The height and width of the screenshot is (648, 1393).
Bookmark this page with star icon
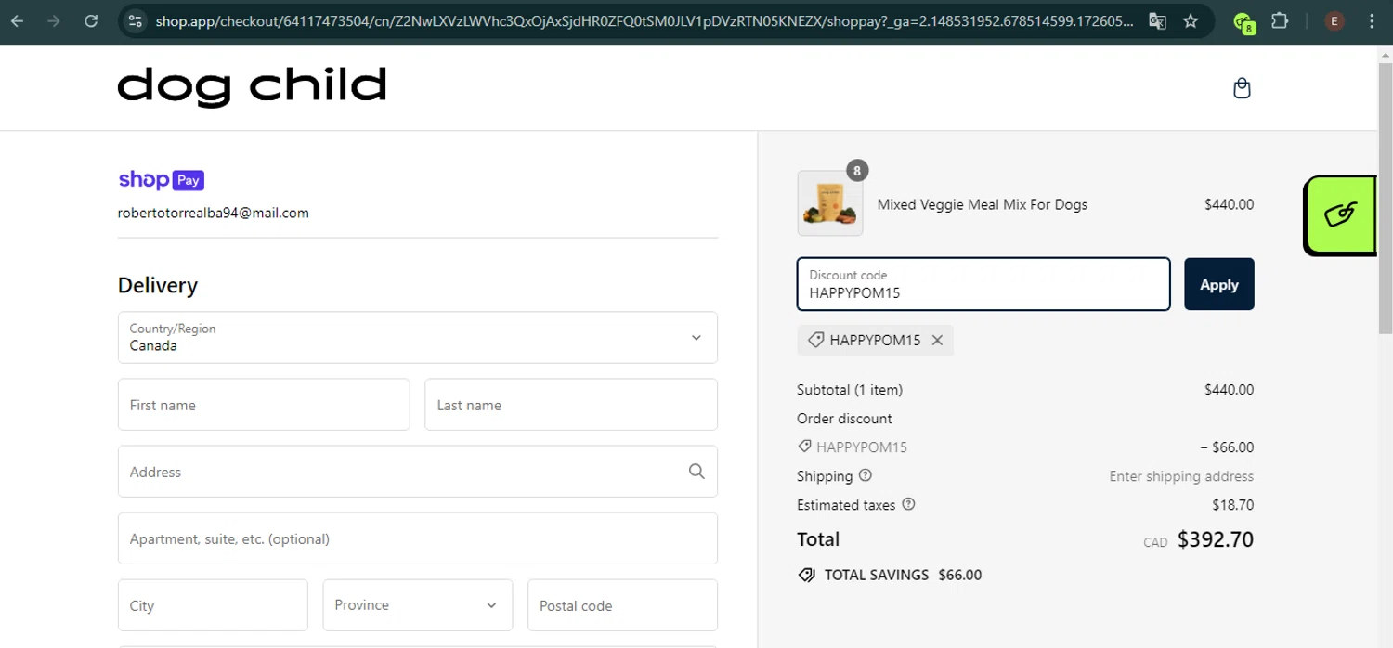point(1191,20)
